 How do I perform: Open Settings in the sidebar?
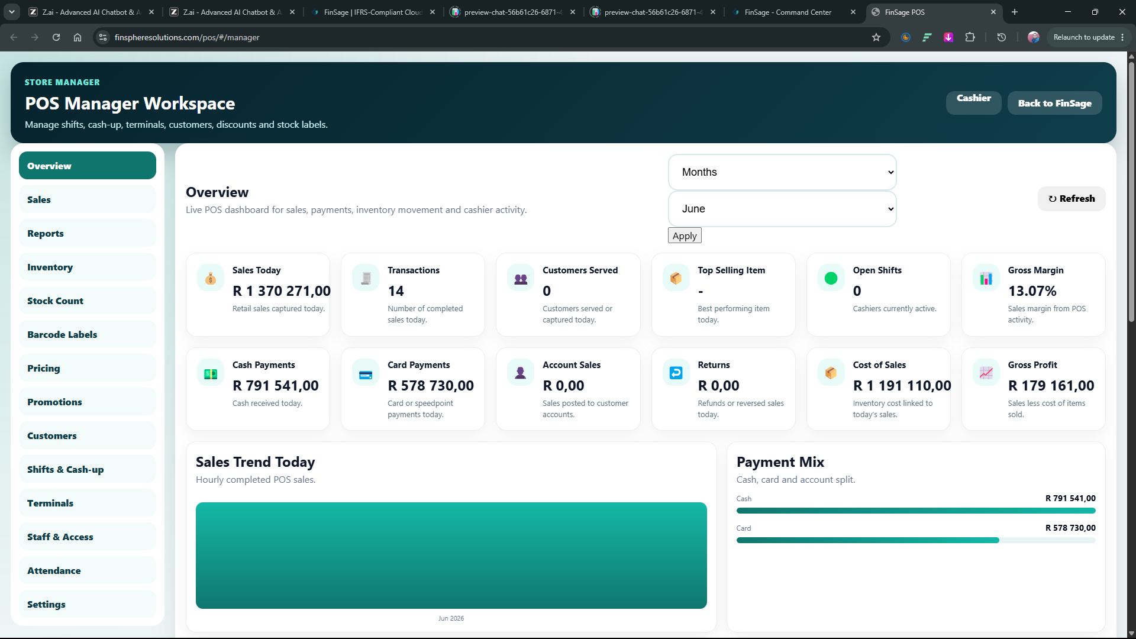pos(88,604)
